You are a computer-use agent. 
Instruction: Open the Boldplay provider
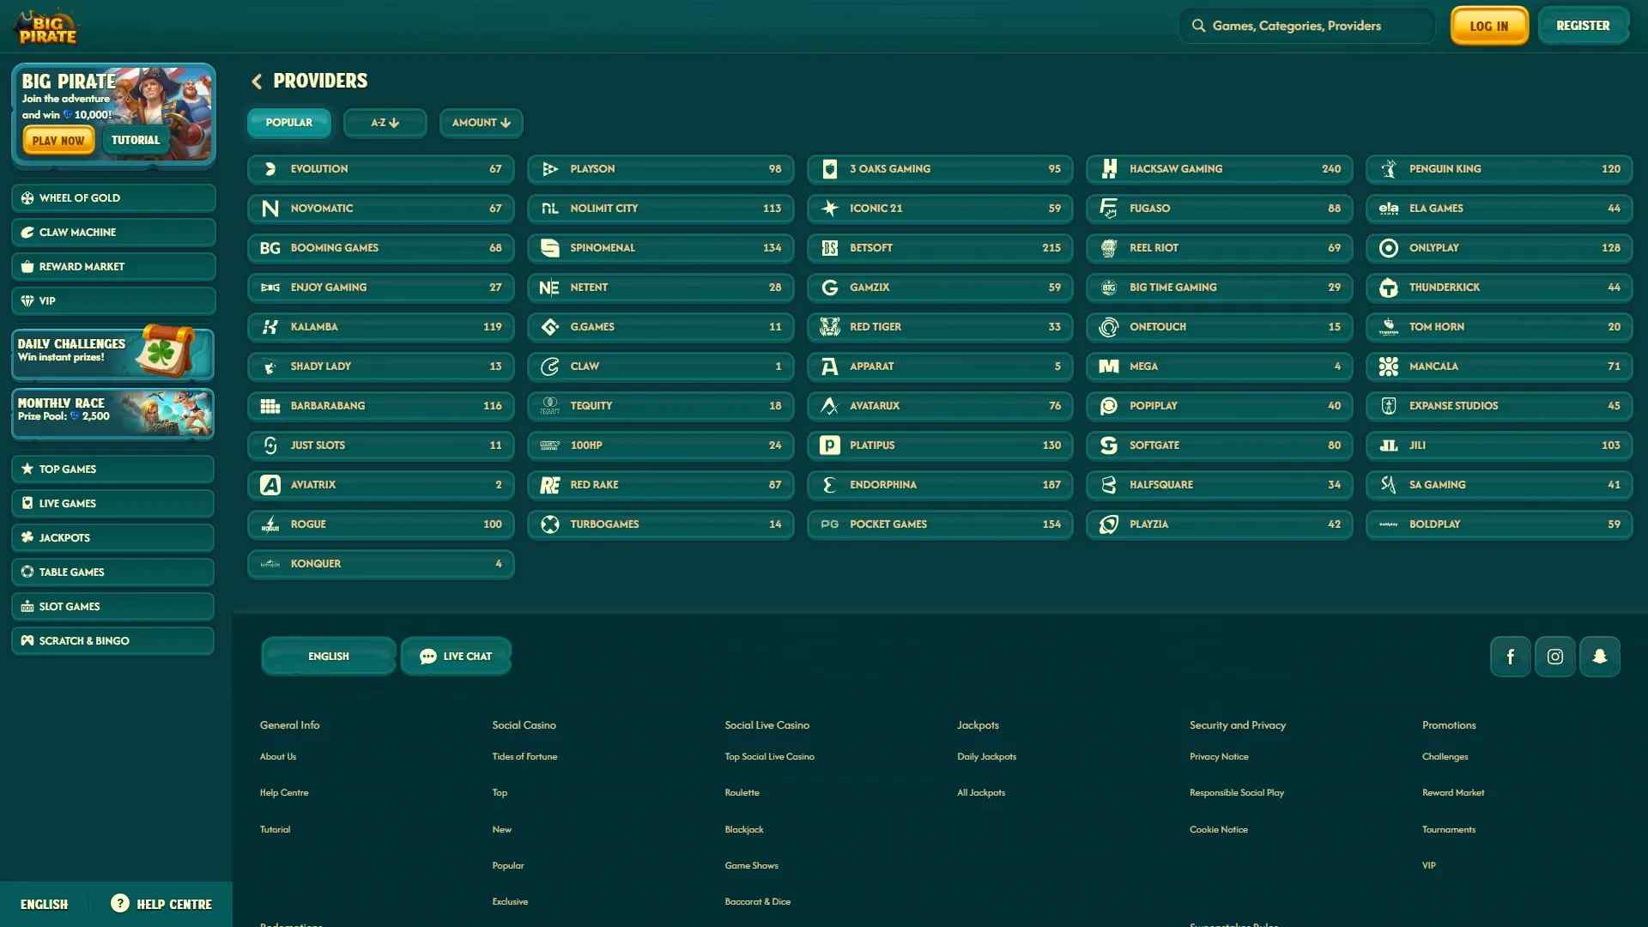coord(1499,524)
